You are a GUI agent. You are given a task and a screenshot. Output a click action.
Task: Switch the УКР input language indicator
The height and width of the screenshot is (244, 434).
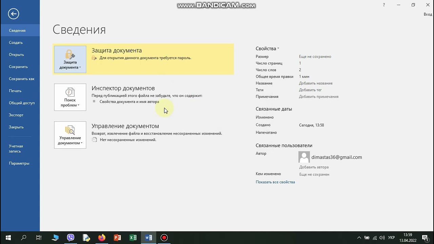tap(391, 238)
